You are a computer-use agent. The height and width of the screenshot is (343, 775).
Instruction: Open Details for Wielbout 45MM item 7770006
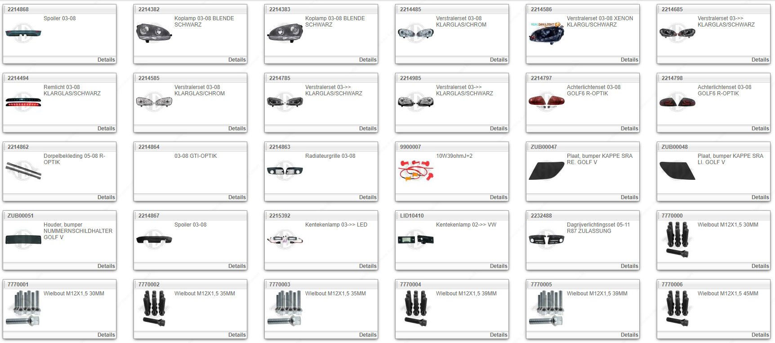click(760, 335)
